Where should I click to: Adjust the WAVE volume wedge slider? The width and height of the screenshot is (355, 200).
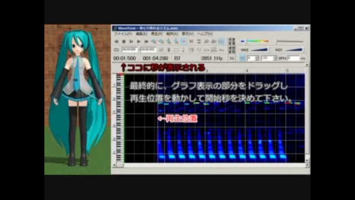point(259,50)
